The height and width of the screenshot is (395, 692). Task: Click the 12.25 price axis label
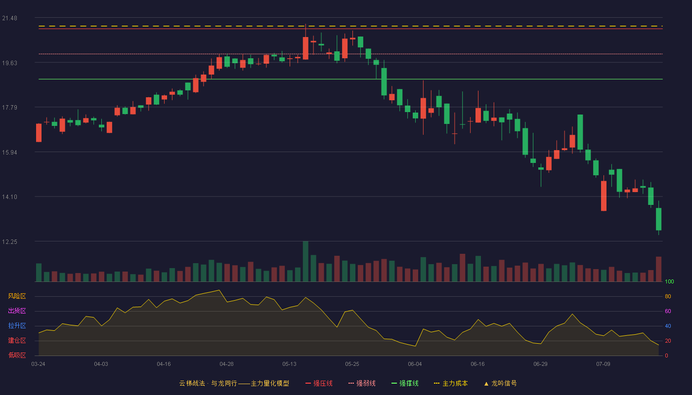(9, 242)
